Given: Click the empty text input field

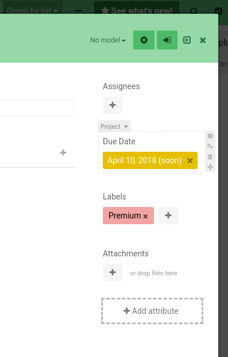Looking at the screenshot, I should tap(37, 108).
